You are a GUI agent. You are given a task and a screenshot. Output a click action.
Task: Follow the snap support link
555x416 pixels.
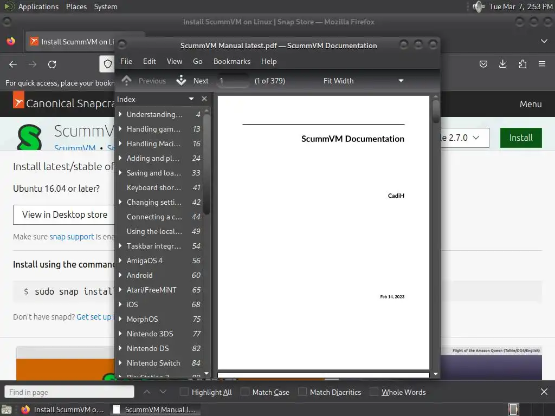[x=72, y=237]
